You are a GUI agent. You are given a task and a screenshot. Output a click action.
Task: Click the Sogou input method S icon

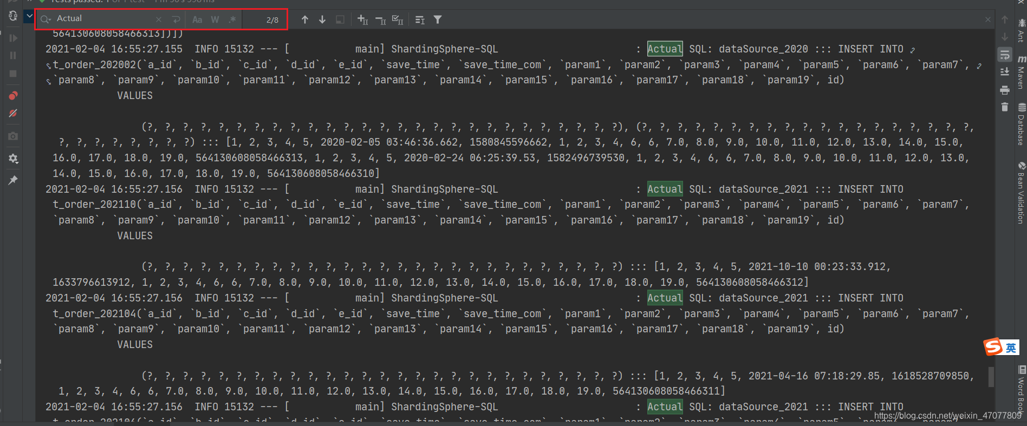click(x=993, y=346)
